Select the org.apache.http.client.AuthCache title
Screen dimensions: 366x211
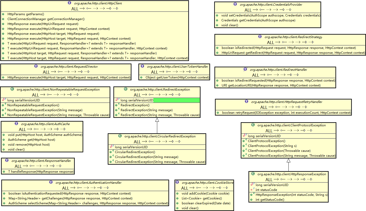coord(45,124)
